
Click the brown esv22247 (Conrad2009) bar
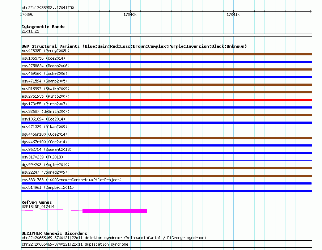(166, 176)
